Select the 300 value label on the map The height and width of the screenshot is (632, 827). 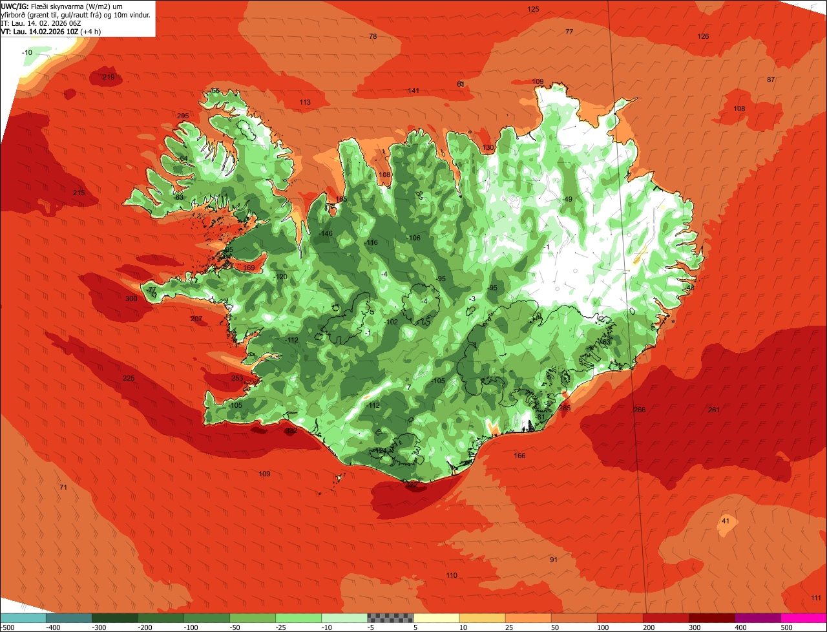coord(131,299)
